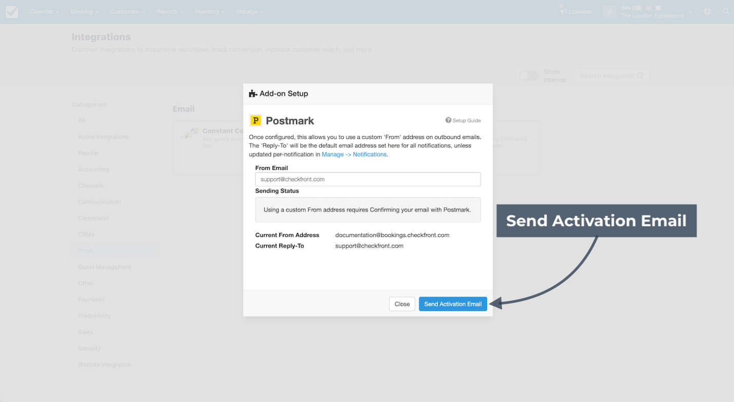Select the Productivity category

pos(94,316)
